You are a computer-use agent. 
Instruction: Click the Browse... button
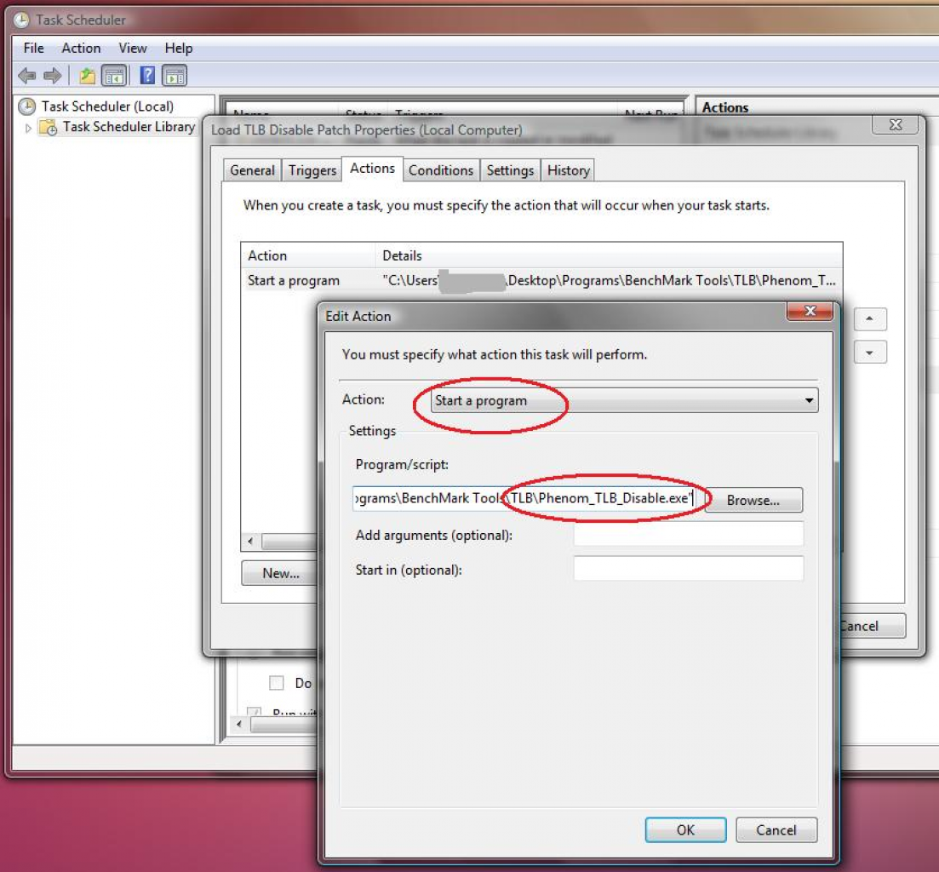click(x=753, y=500)
